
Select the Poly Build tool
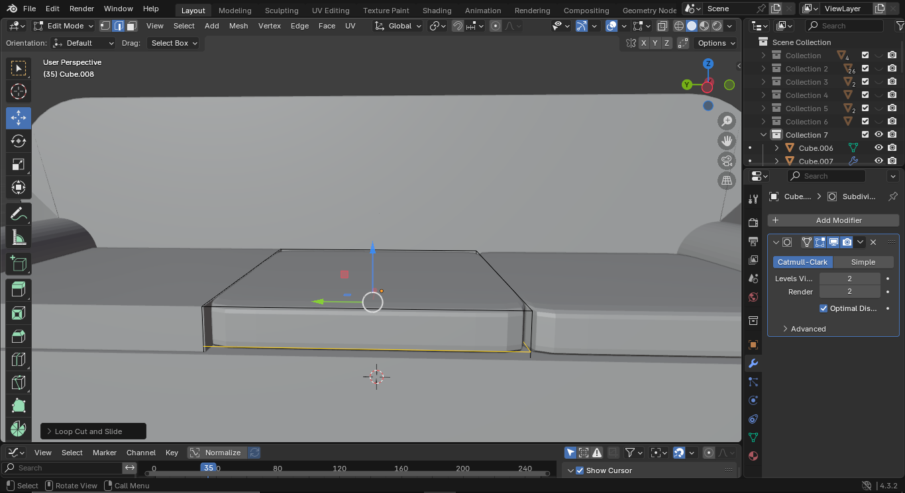pos(19,406)
